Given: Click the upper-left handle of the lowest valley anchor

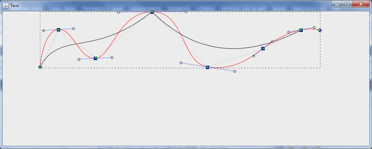Looking at the screenshot, I should coord(181,63).
